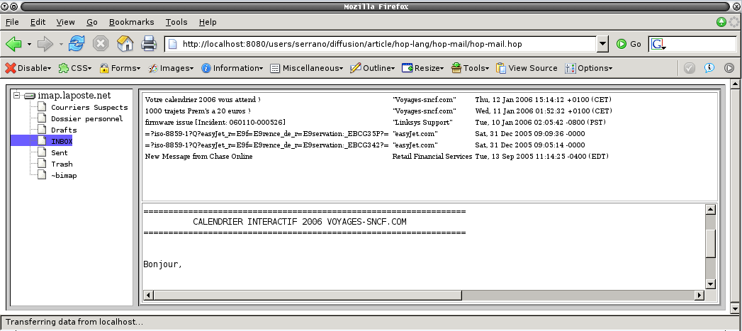Open the Help menu
Screen dimensions: 742x331
tap(208, 22)
